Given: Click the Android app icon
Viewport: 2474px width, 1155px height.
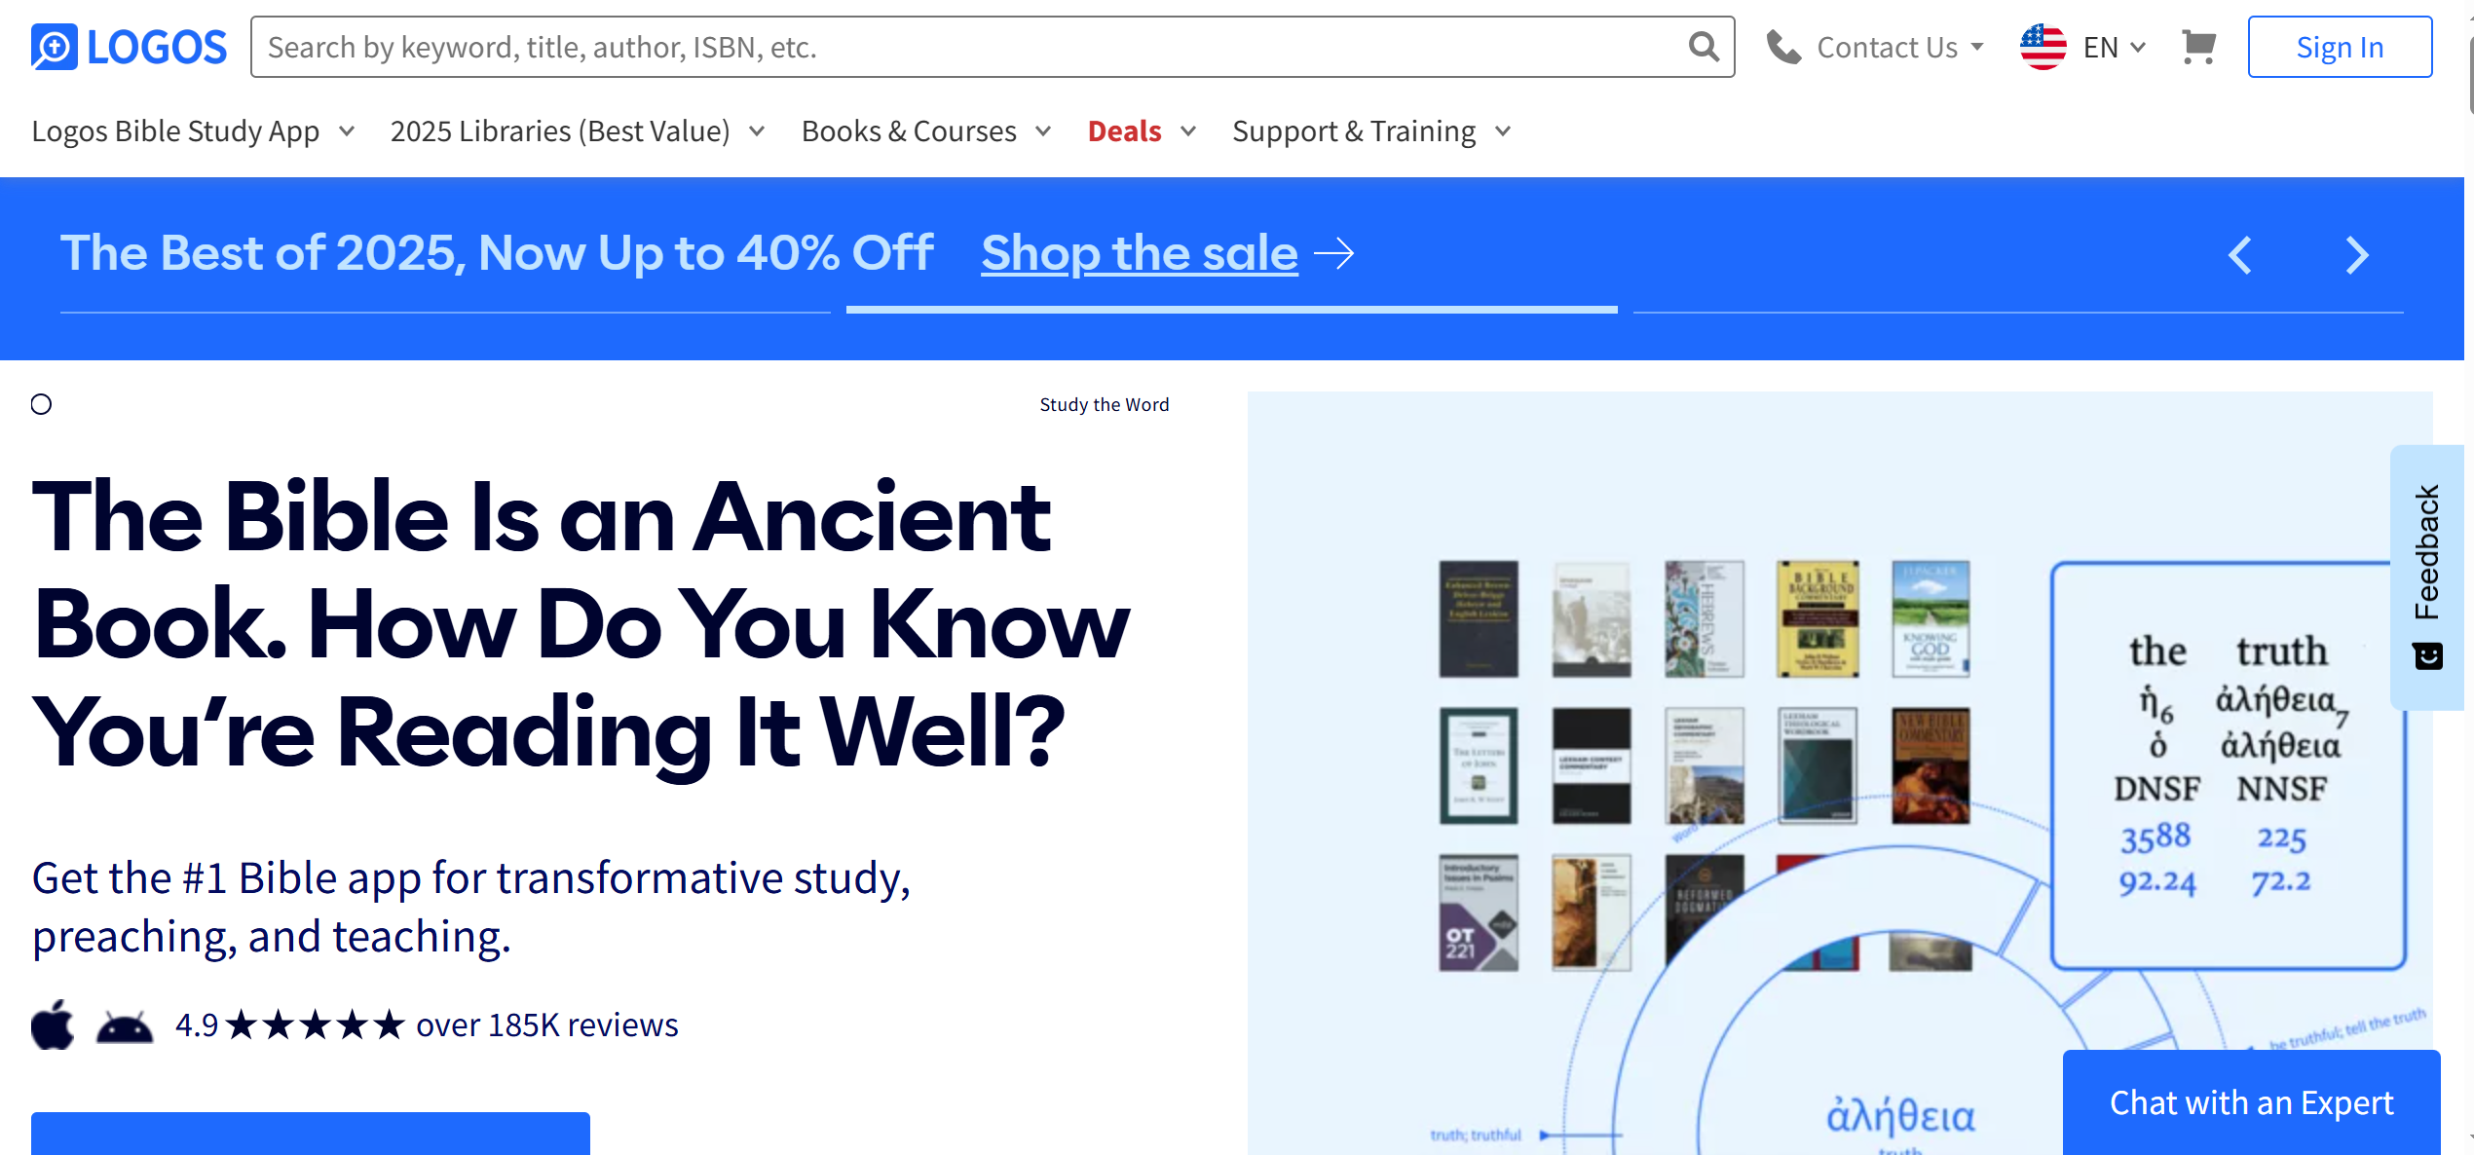Looking at the screenshot, I should click(125, 1026).
